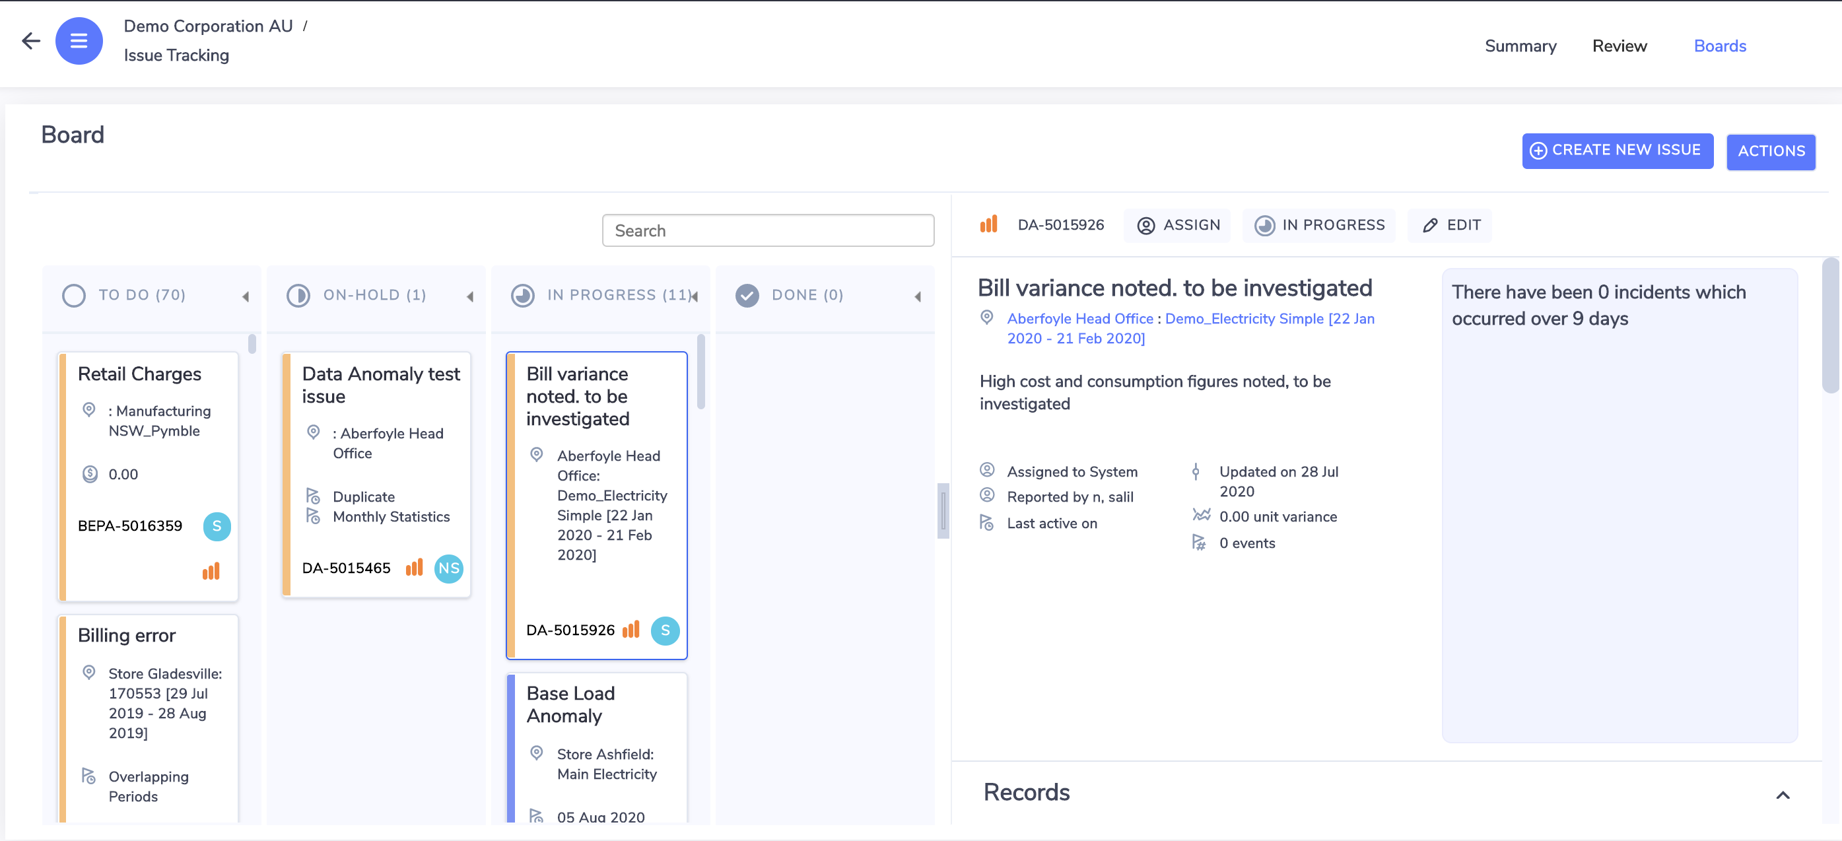1842x841 pixels.
Task: Click the ON-HOLD half-circle status icon
Action: [298, 295]
